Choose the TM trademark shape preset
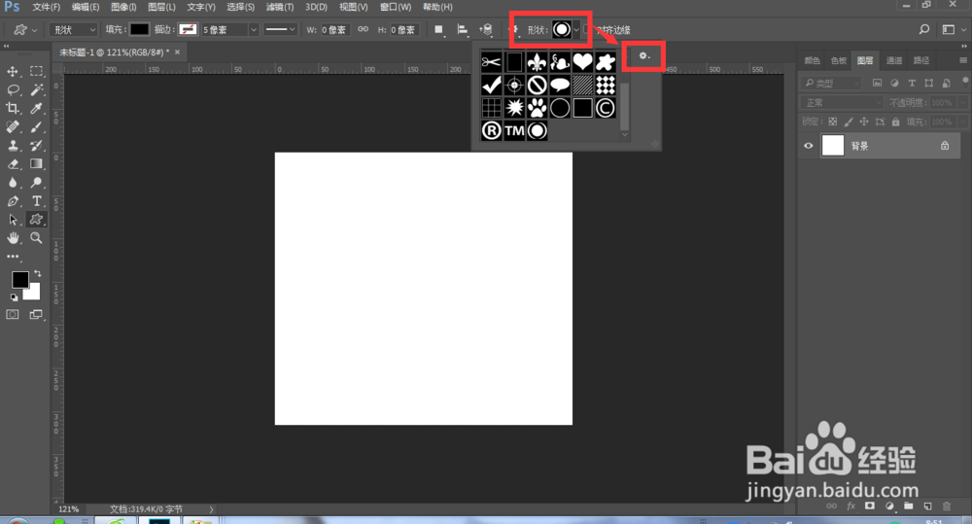The image size is (972, 524). point(514,131)
